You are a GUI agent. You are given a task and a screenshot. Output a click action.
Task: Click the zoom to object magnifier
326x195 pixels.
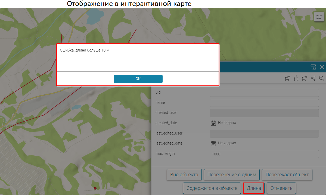coord(322,78)
